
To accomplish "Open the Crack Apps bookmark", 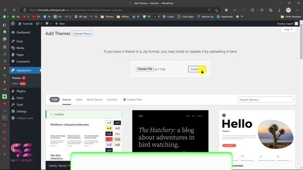I will pos(186,17).
